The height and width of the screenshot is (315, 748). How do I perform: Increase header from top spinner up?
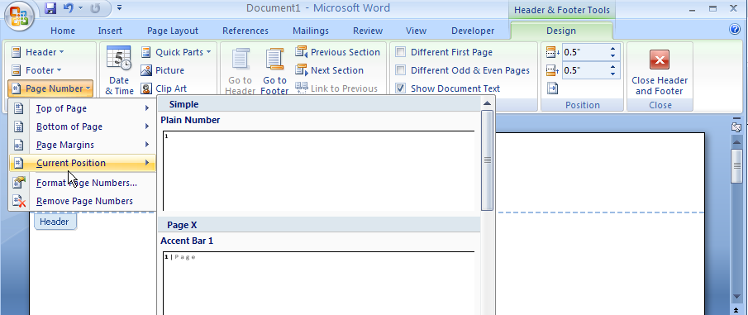pos(613,48)
